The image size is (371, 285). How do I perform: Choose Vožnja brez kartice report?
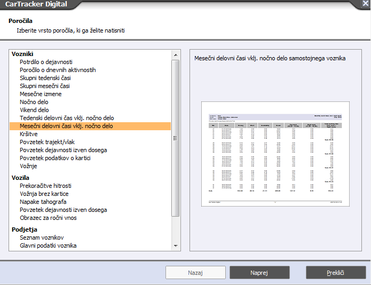[44, 194]
